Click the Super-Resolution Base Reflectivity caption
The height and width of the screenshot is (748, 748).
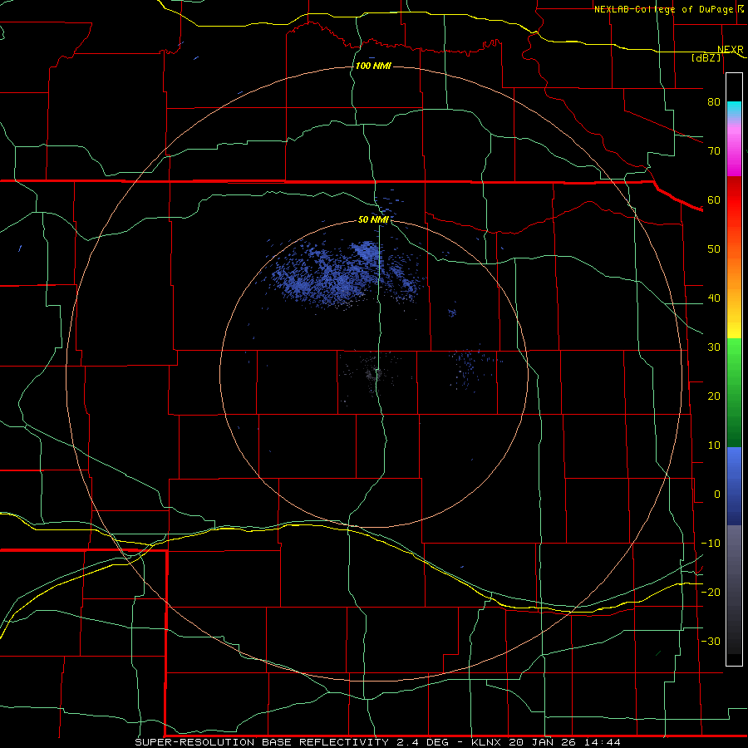378,742
